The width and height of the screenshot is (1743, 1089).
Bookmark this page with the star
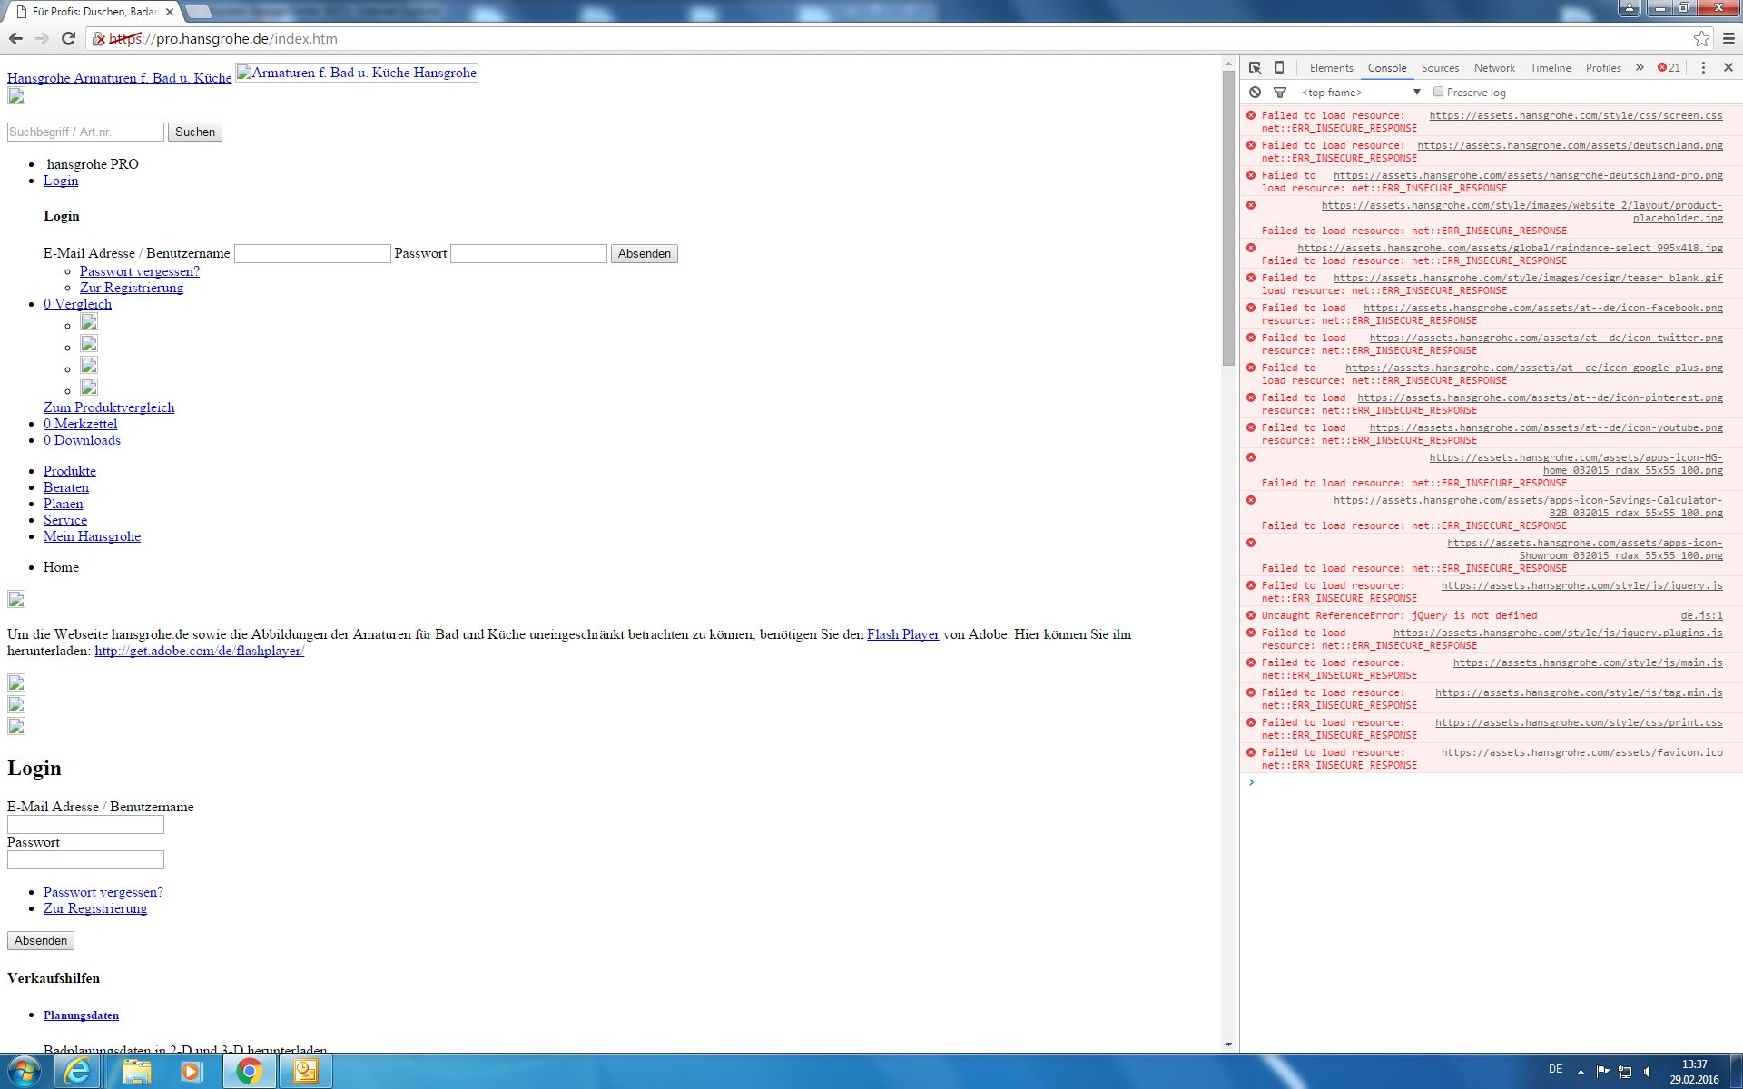click(1701, 39)
